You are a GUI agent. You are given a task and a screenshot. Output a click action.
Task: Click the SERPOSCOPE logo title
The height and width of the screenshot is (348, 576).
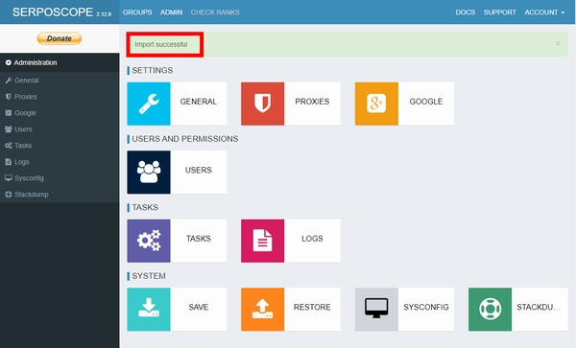[x=53, y=12]
